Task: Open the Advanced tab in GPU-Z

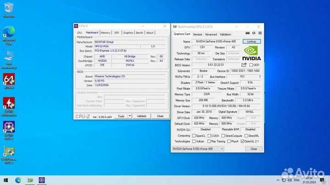Action: tap(211, 34)
